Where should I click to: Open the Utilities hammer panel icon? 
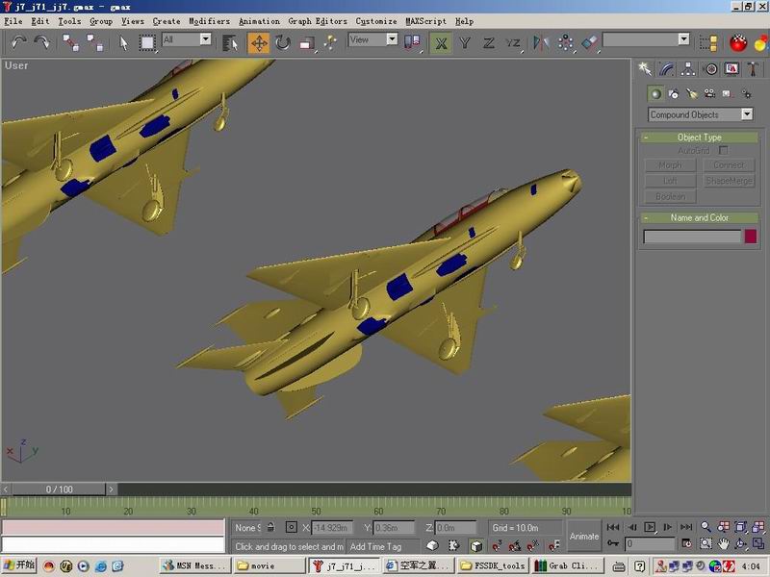[754, 68]
